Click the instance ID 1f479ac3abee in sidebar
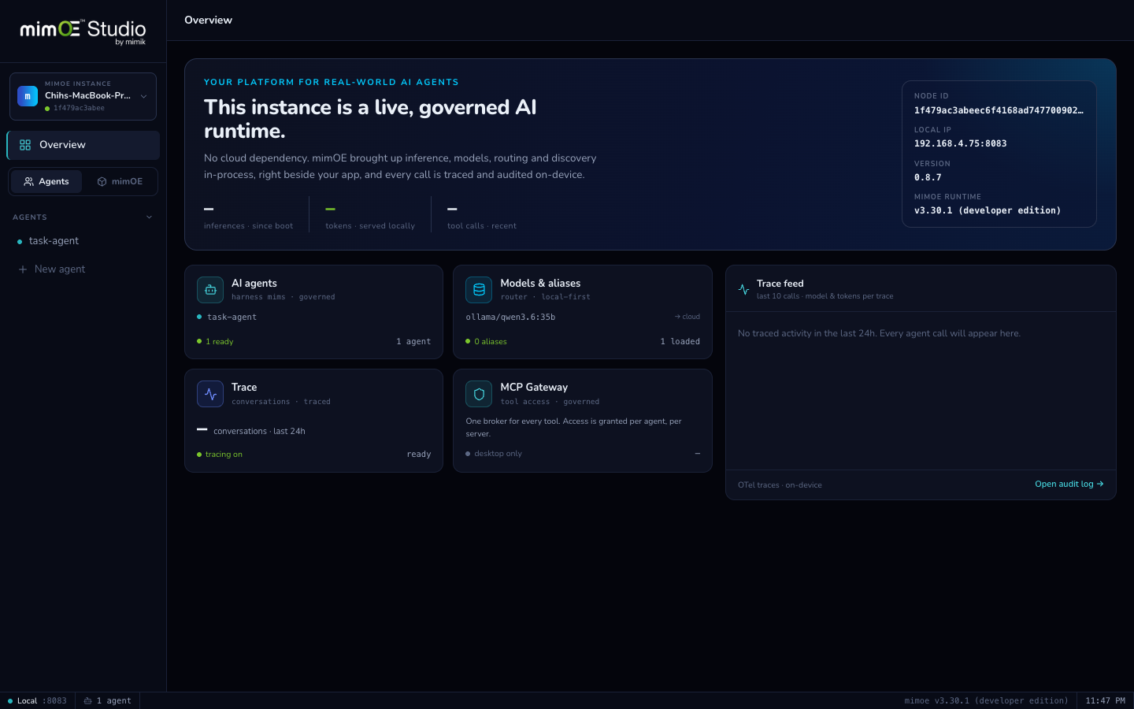 pos(79,109)
